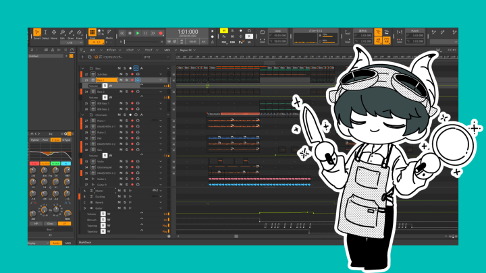Click the Low band frequency knob
486x273 pixels.
33,171
